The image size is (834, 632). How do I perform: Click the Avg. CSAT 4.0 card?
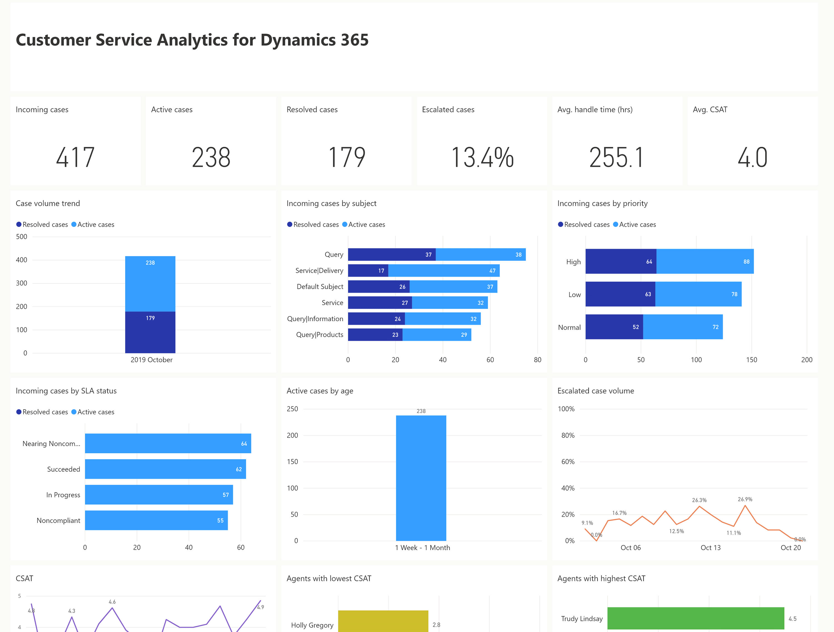coord(753,141)
